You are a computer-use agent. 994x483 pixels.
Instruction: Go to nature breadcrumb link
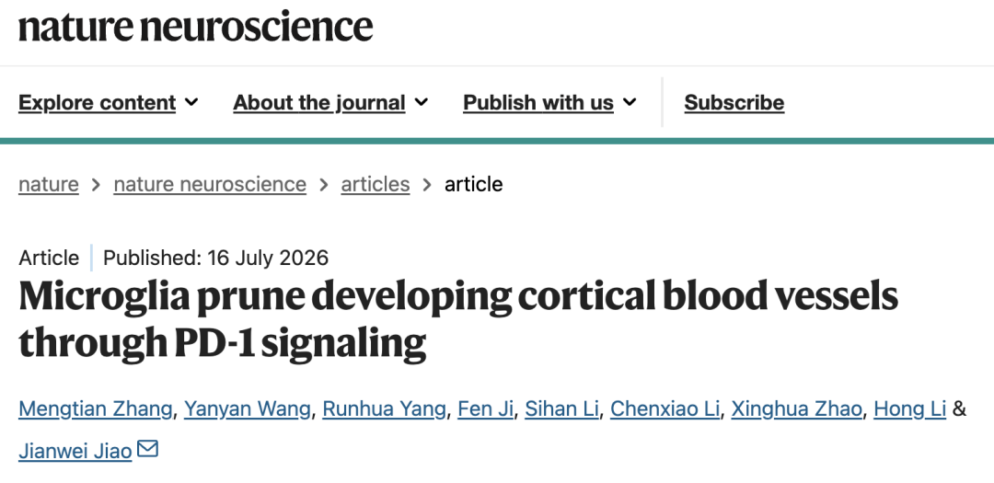click(49, 184)
